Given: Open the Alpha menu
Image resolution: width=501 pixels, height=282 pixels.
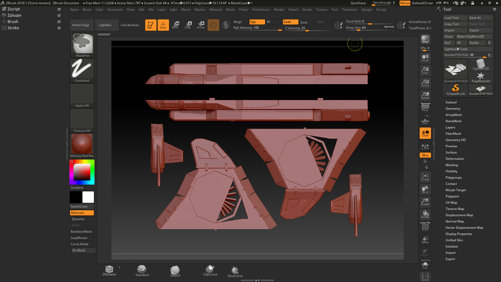Looking at the screenshot, I should (74, 10).
